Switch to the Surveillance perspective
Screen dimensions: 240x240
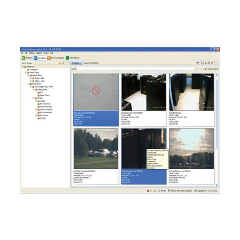coord(40,58)
